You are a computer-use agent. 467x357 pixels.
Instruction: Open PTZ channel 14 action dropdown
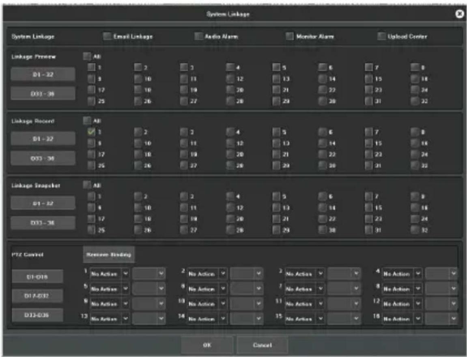[207, 319]
